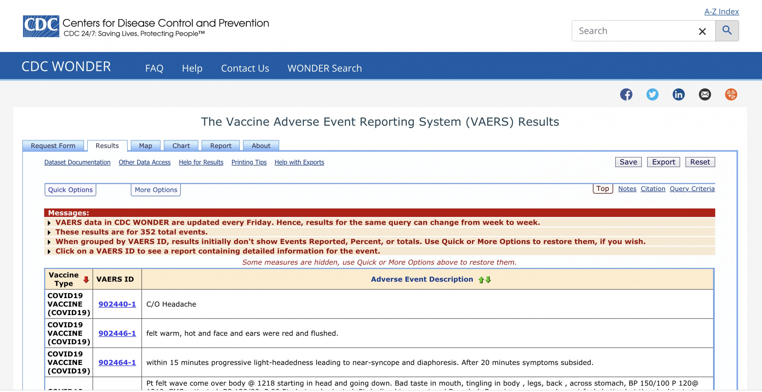Click the Export button
762x392 pixels.
coord(663,162)
